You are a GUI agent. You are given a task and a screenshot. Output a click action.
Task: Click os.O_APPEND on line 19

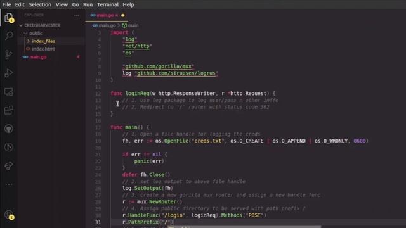289,141
